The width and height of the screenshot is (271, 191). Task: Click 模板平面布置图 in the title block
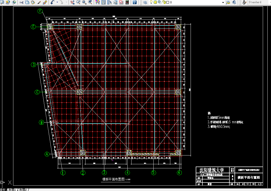click(x=249, y=178)
